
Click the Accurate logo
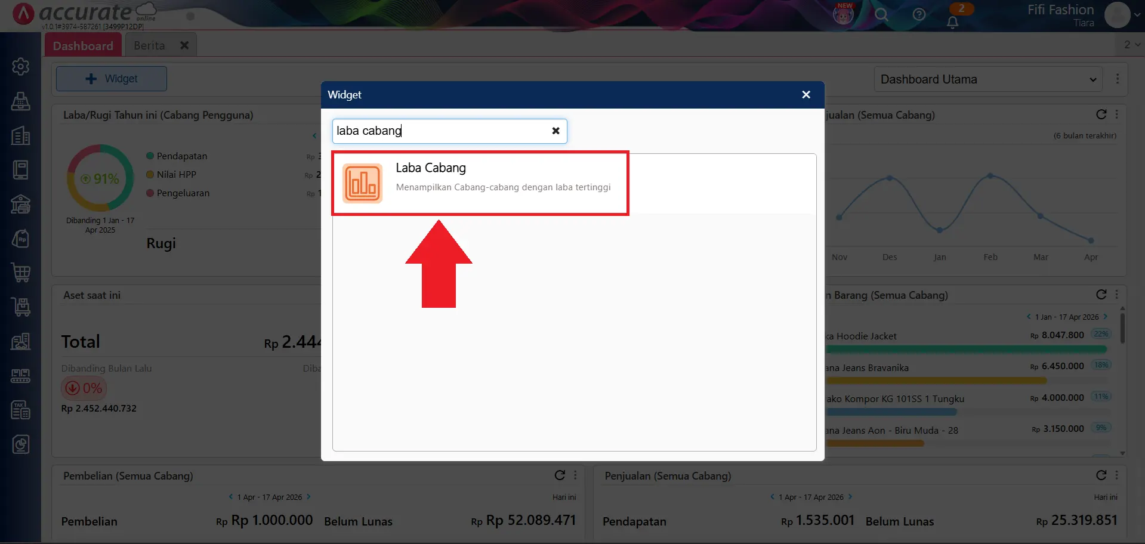tap(84, 13)
